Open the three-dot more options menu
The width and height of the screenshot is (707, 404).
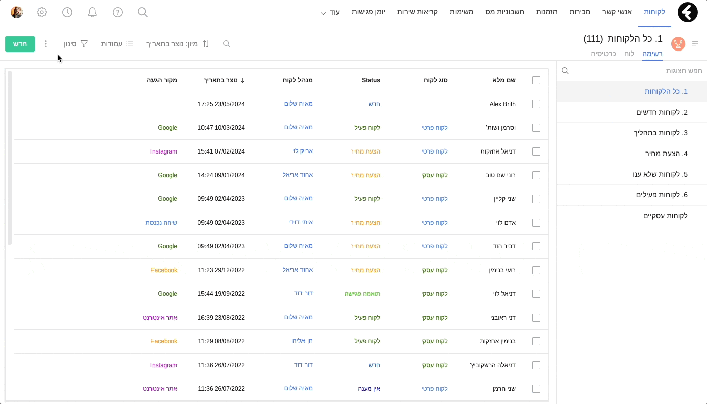pyautogui.click(x=46, y=44)
